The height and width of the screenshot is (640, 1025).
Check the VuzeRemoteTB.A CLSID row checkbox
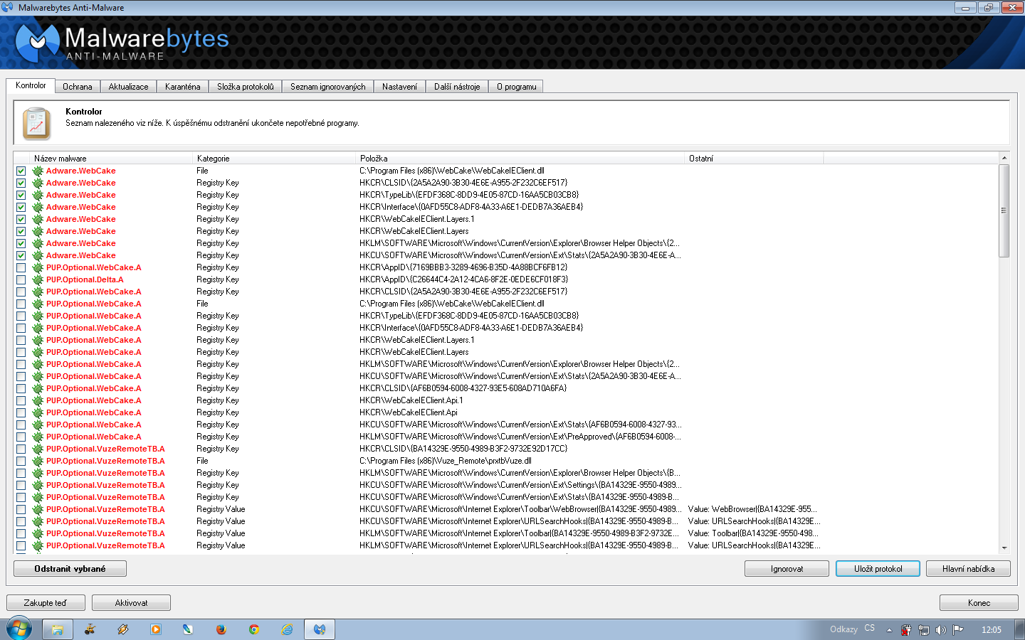[x=21, y=449]
